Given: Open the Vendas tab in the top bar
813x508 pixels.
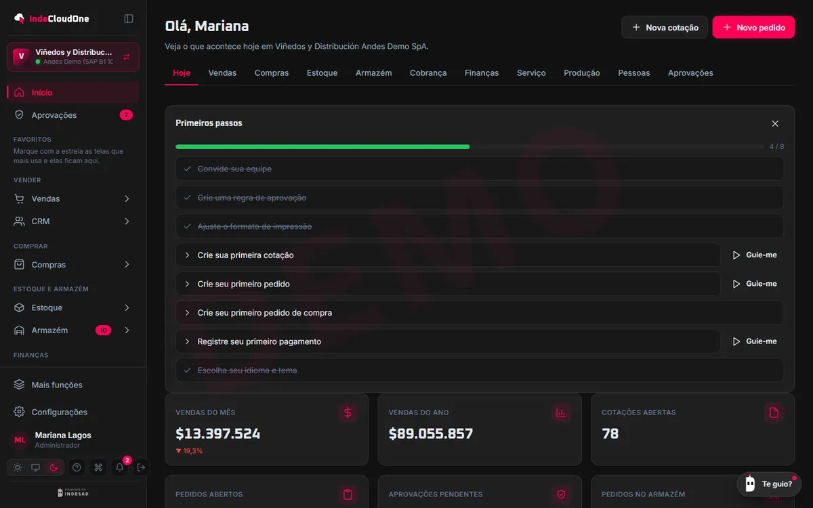Looking at the screenshot, I should [x=222, y=73].
